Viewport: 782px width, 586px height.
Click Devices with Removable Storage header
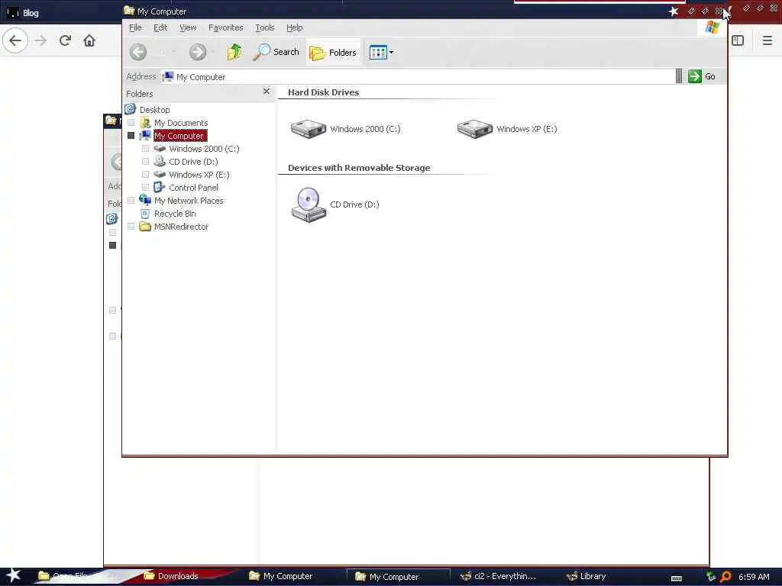point(359,168)
